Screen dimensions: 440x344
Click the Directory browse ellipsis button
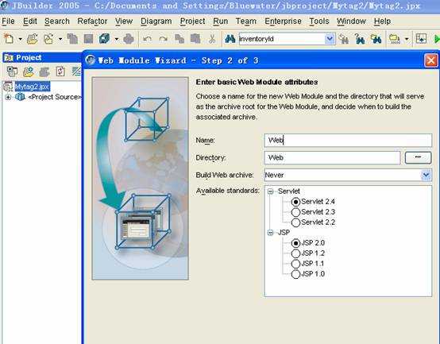tap(418, 157)
